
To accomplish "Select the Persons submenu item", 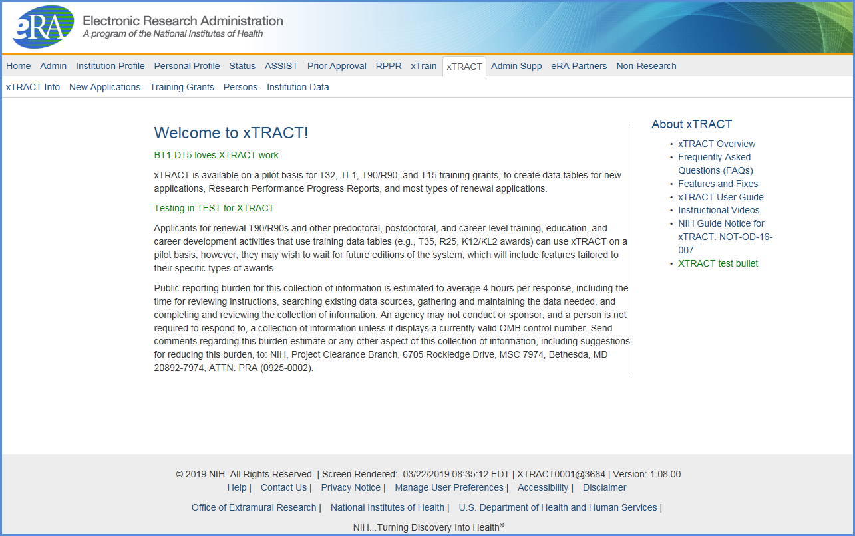I will click(240, 87).
